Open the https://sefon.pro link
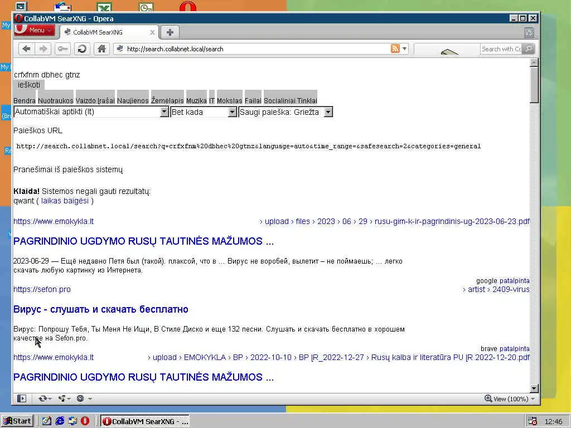The height and width of the screenshot is (428, 571). pos(42,289)
